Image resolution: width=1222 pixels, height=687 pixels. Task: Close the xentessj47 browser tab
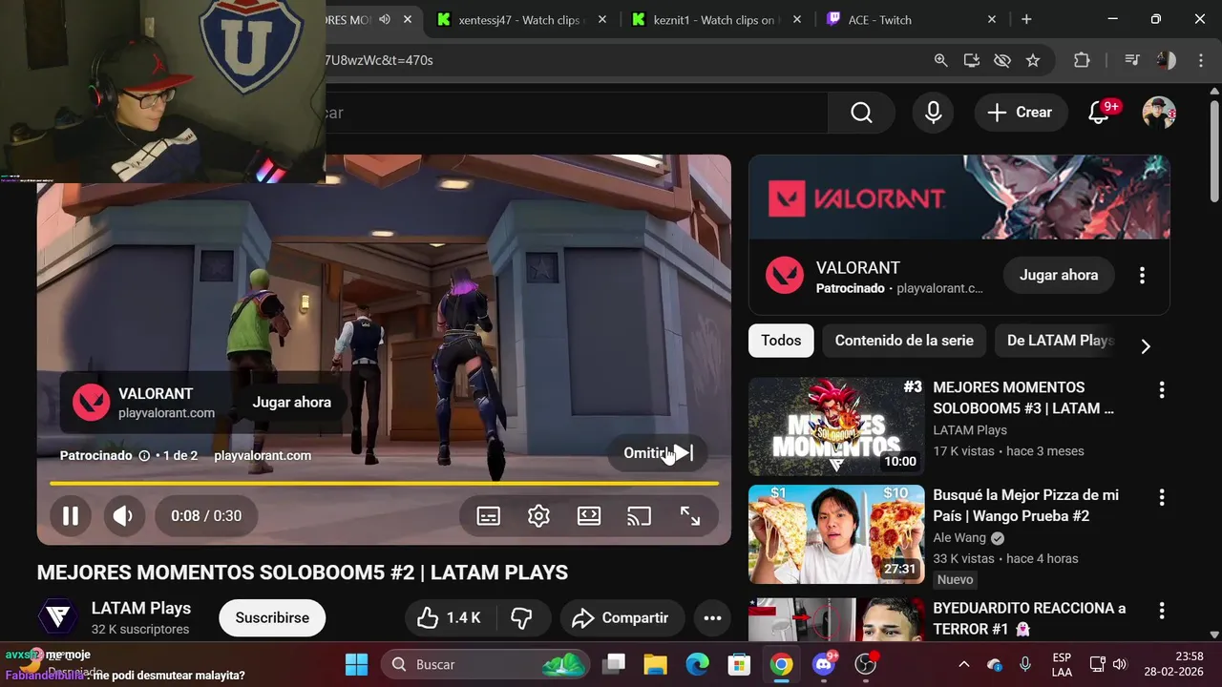602,19
